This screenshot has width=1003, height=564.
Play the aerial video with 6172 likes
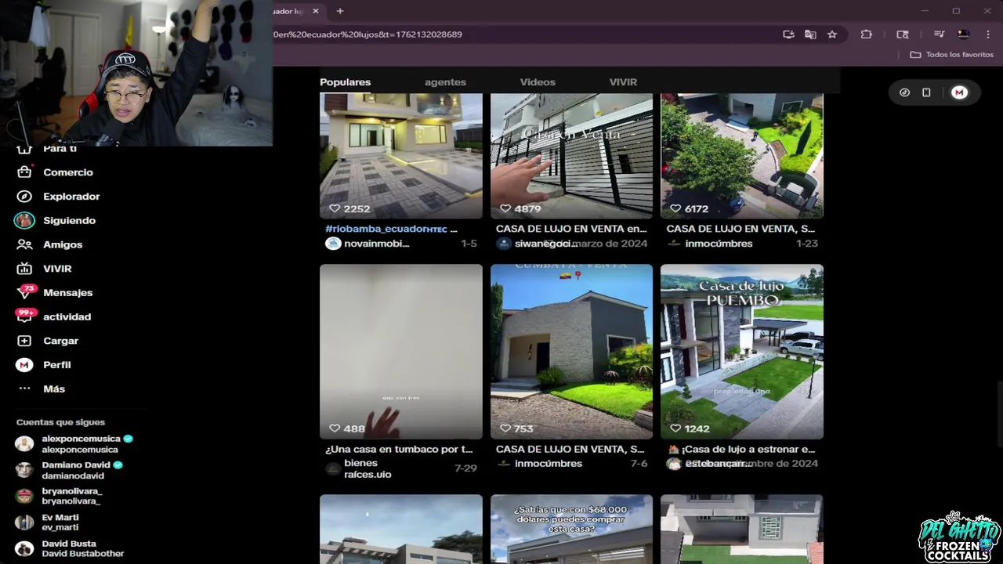click(742, 155)
